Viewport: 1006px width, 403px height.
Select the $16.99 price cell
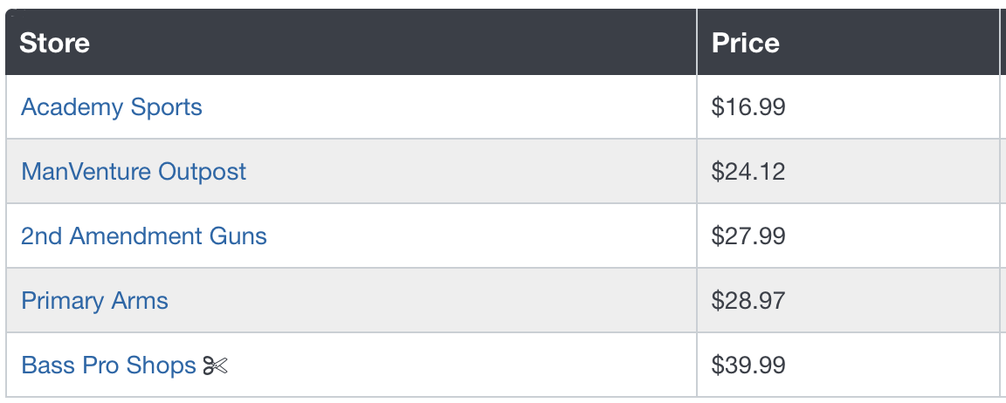(848, 107)
